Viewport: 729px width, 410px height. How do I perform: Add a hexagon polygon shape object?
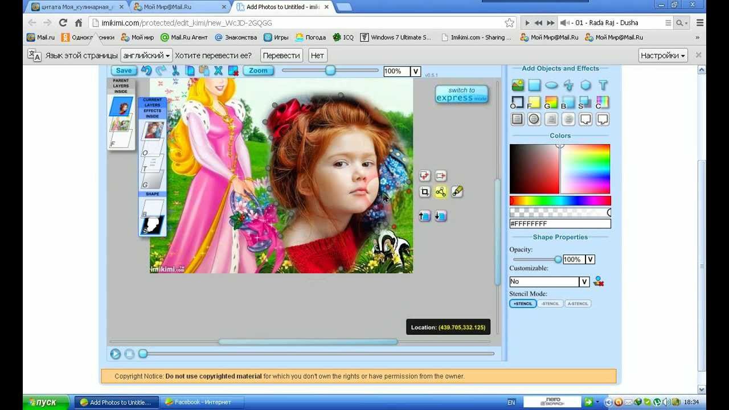tap(585, 85)
